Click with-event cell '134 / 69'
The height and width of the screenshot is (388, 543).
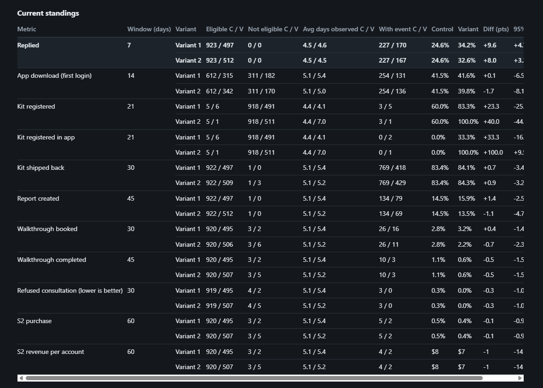391,214
